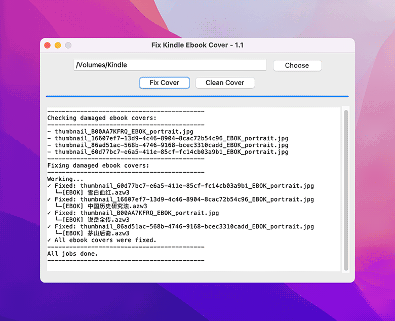Minimize window with the yellow button
Viewport: 395px width, 321px height.
58,46
